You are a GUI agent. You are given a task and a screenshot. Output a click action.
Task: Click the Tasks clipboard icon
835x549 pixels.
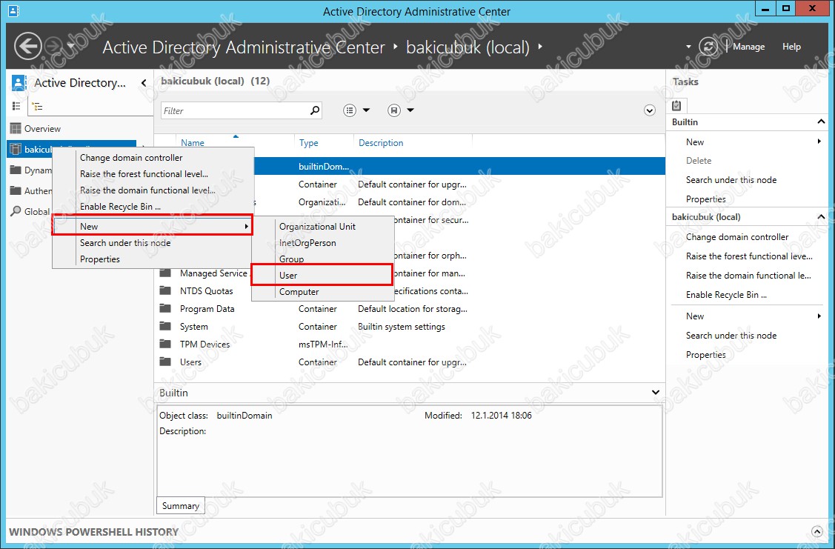676,105
